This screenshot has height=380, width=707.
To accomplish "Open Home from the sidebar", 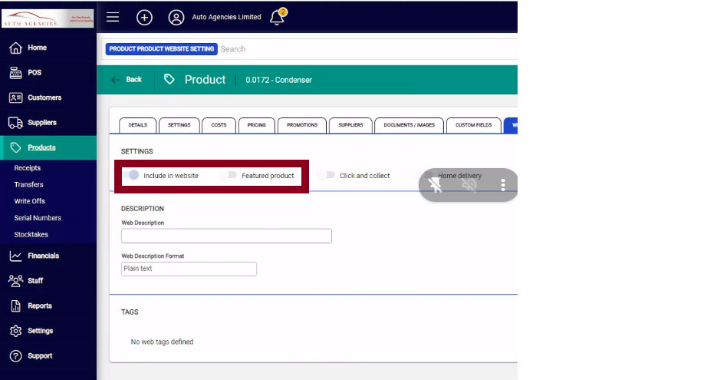I will [x=37, y=48].
